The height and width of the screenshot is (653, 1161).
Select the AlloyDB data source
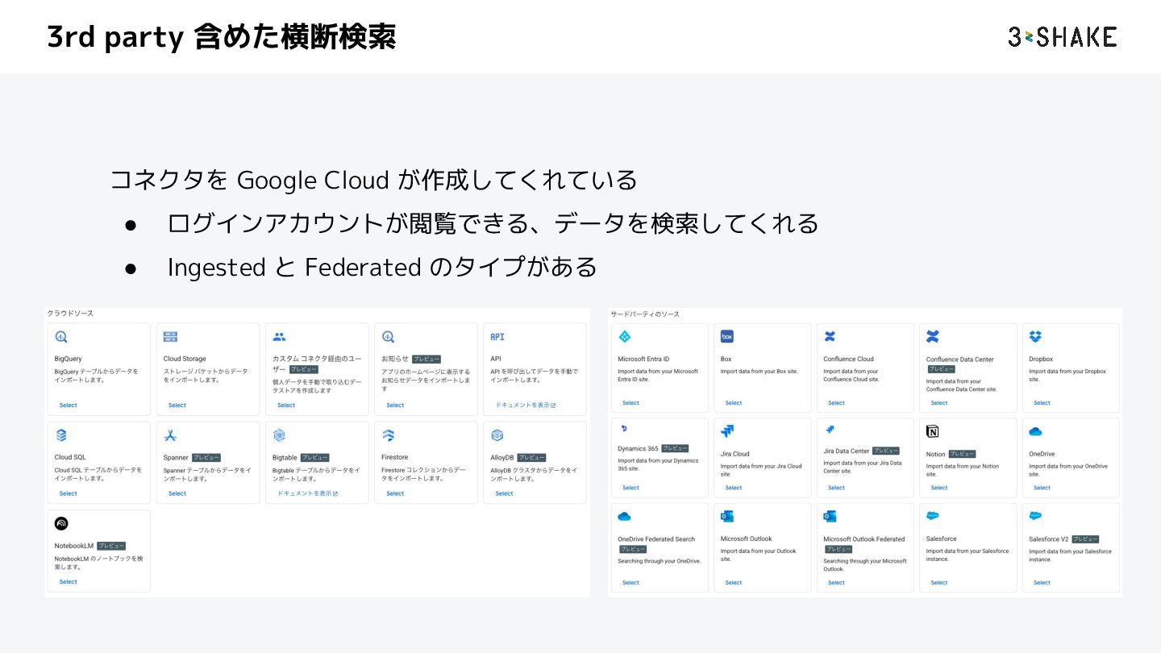(x=505, y=493)
